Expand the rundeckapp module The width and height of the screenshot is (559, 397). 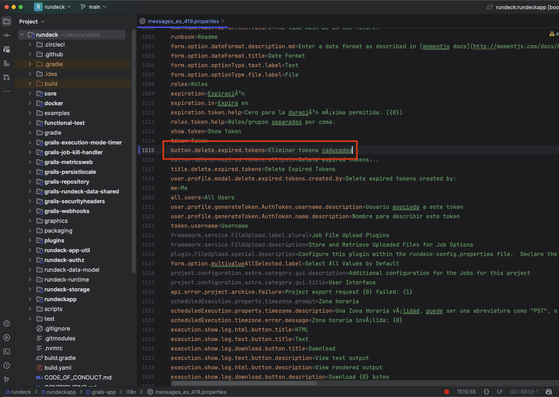click(x=30, y=299)
